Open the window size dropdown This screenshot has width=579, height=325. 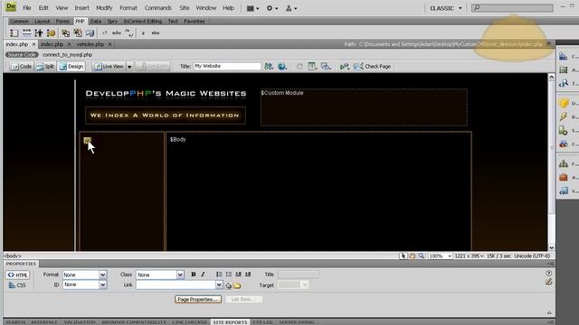469,255
